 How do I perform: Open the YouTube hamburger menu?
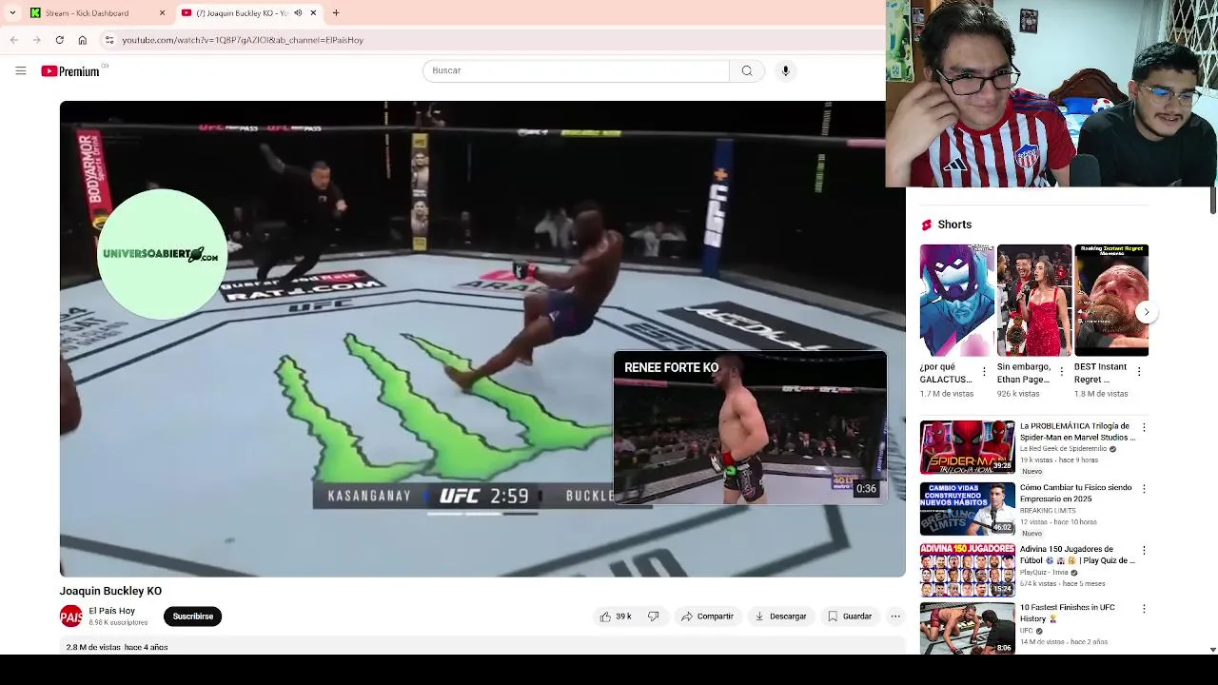(20, 70)
